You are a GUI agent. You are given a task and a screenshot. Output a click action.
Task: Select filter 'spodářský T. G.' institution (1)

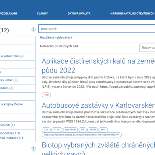[17, 136]
